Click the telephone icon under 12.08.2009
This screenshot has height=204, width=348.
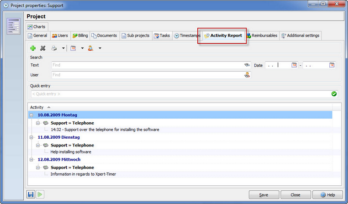pyautogui.click(x=46, y=167)
